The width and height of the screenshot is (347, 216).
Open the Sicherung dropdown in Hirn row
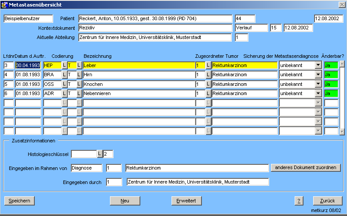(318, 75)
